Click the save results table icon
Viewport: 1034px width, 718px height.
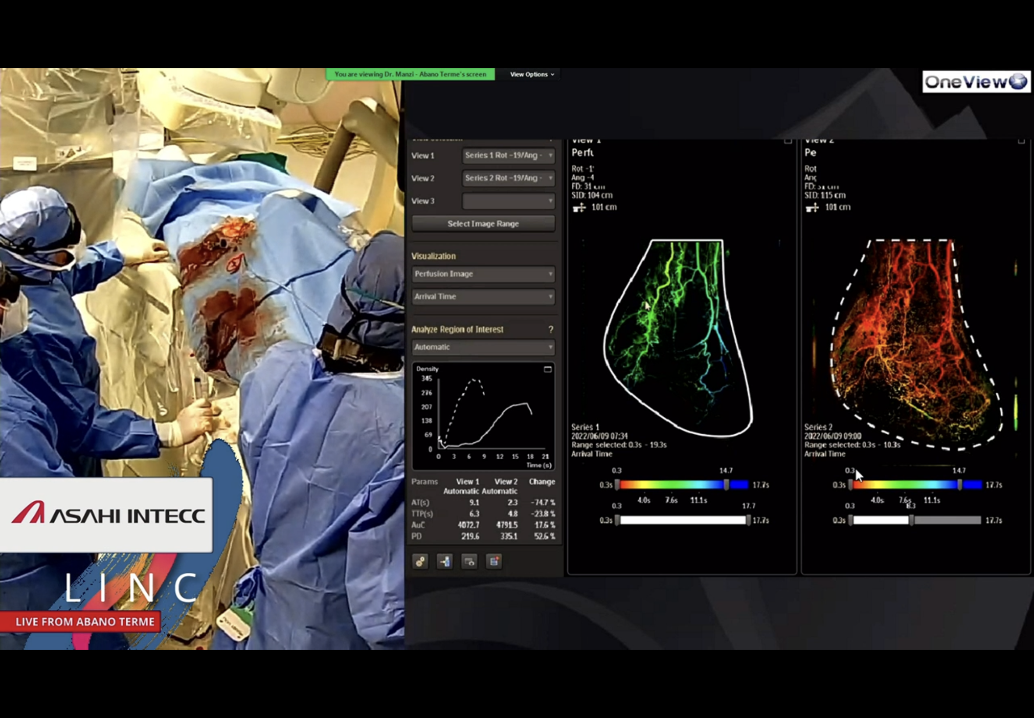tap(494, 561)
